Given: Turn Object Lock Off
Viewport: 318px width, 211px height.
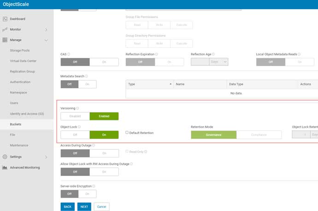Looking at the screenshot, I should pyautogui.click(x=75, y=135).
